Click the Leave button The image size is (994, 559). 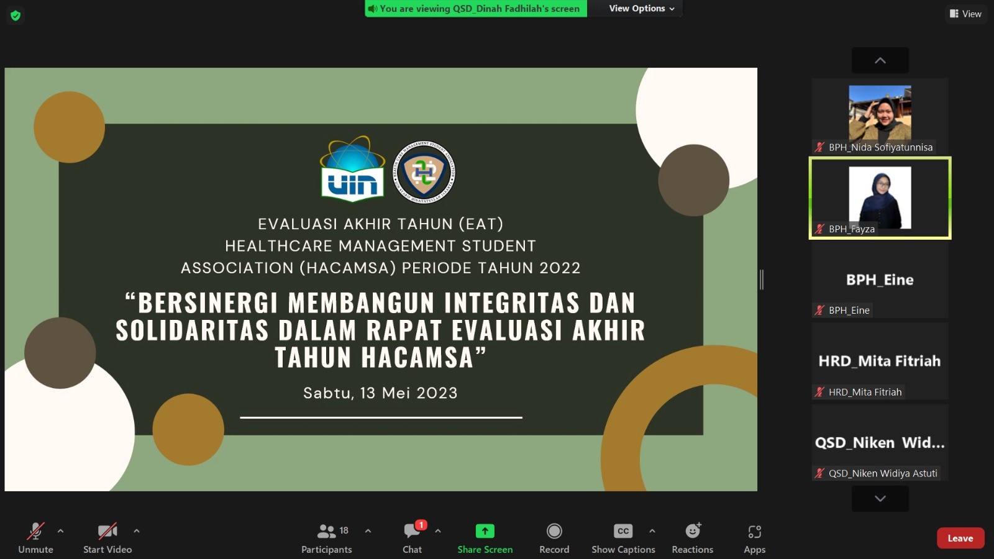[960, 538]
